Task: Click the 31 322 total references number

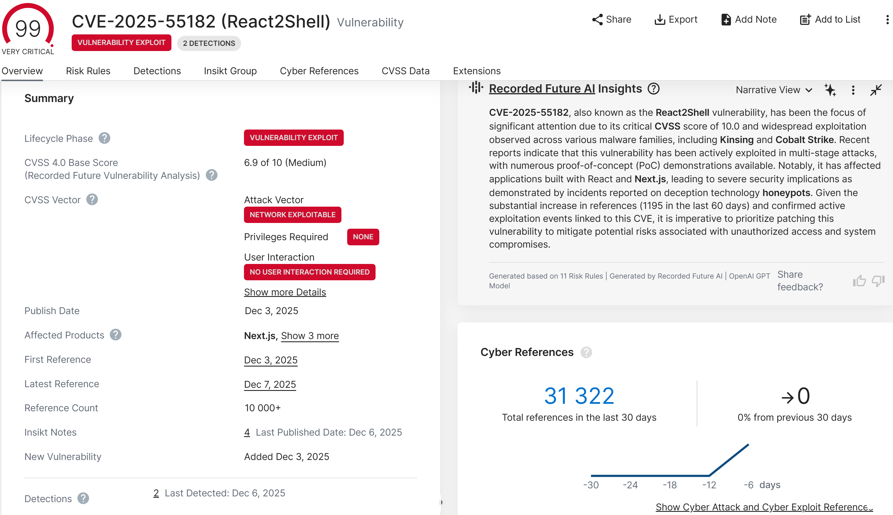Action: pyautogui.click(x=579, y=395)
